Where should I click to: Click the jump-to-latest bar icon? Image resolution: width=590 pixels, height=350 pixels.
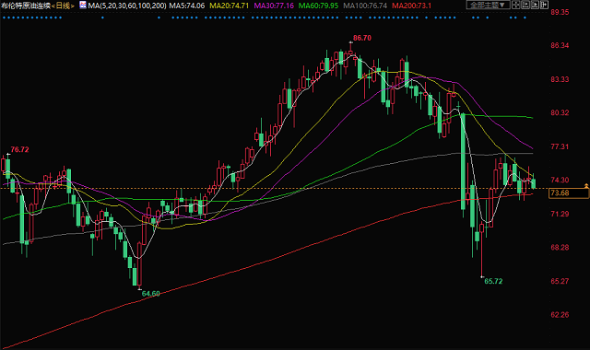[x=525, y=5]
